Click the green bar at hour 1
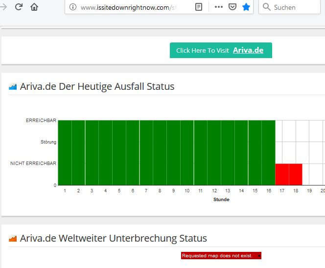 (x=65, y=153)
